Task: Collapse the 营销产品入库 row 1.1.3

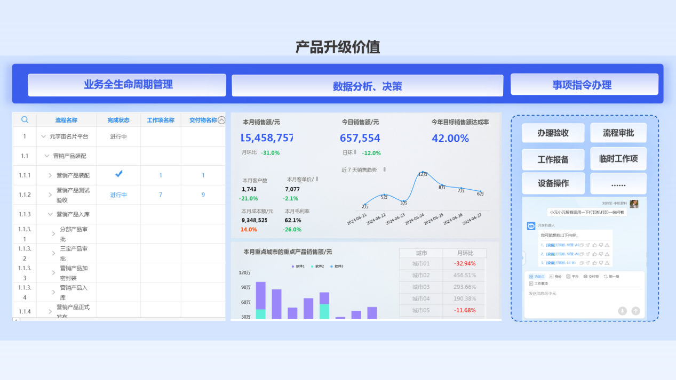Action: tap(50, 214)
